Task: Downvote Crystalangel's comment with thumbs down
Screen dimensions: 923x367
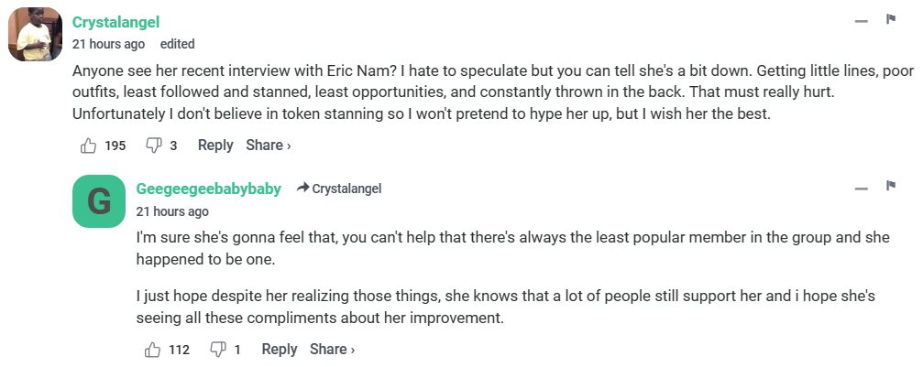Action: coord(154,145)
